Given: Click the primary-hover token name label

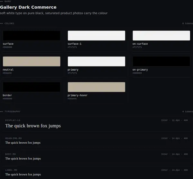Looking at the screenshot, I should click(x=78, y=95).
